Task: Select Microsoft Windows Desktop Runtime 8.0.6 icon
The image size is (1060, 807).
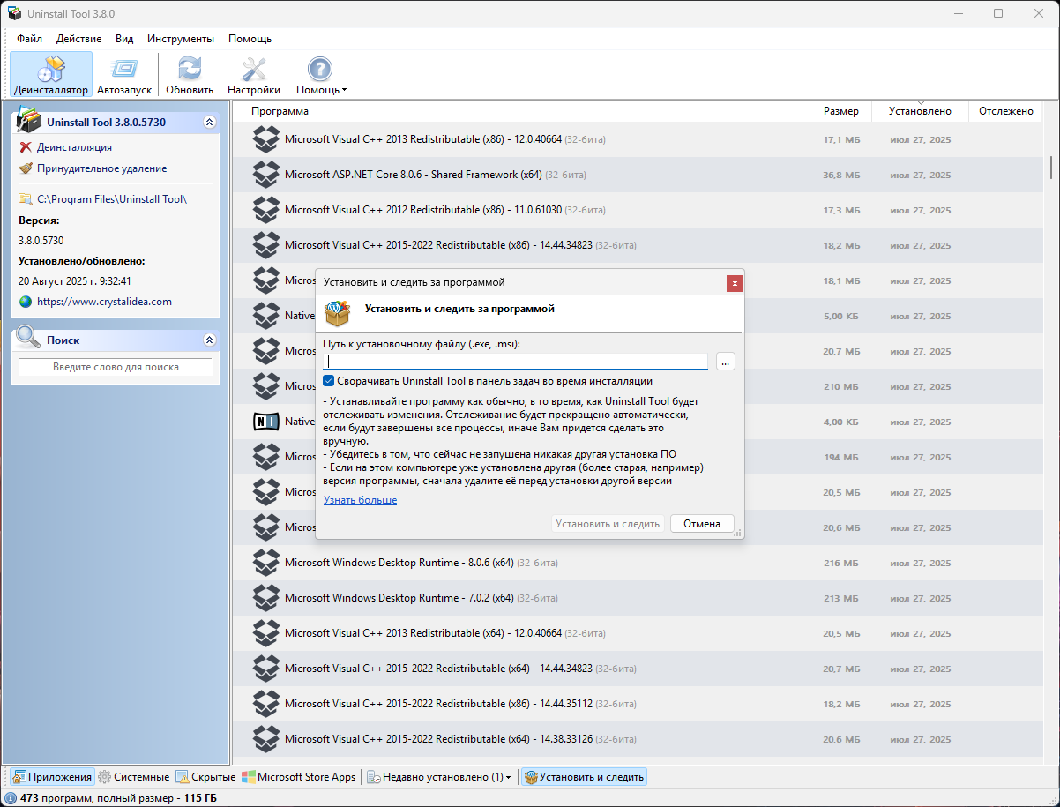Action: [x=266, y=563]
